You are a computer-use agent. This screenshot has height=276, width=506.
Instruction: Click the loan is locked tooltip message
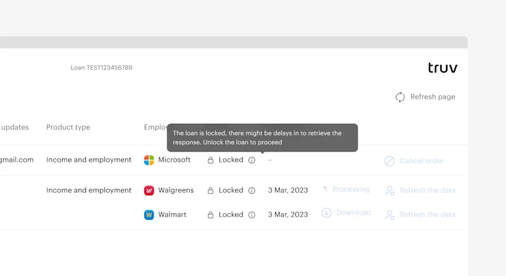(x=262, y=138)
